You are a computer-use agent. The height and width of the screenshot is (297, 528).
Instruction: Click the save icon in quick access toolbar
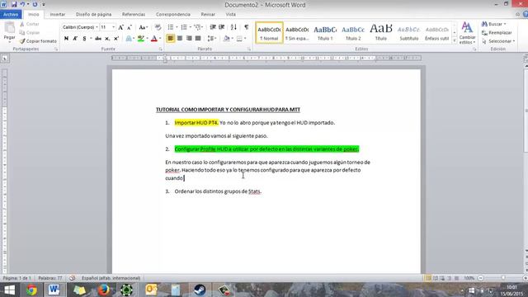(14, 4)
